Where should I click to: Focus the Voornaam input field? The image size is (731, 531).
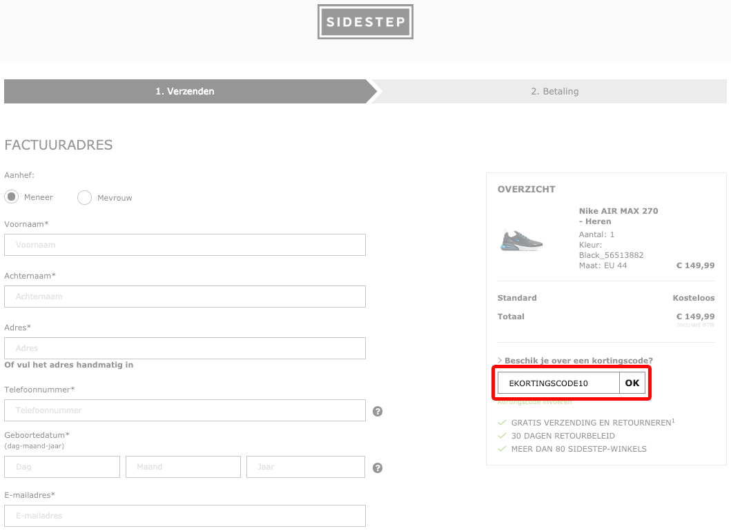point(185,245)
